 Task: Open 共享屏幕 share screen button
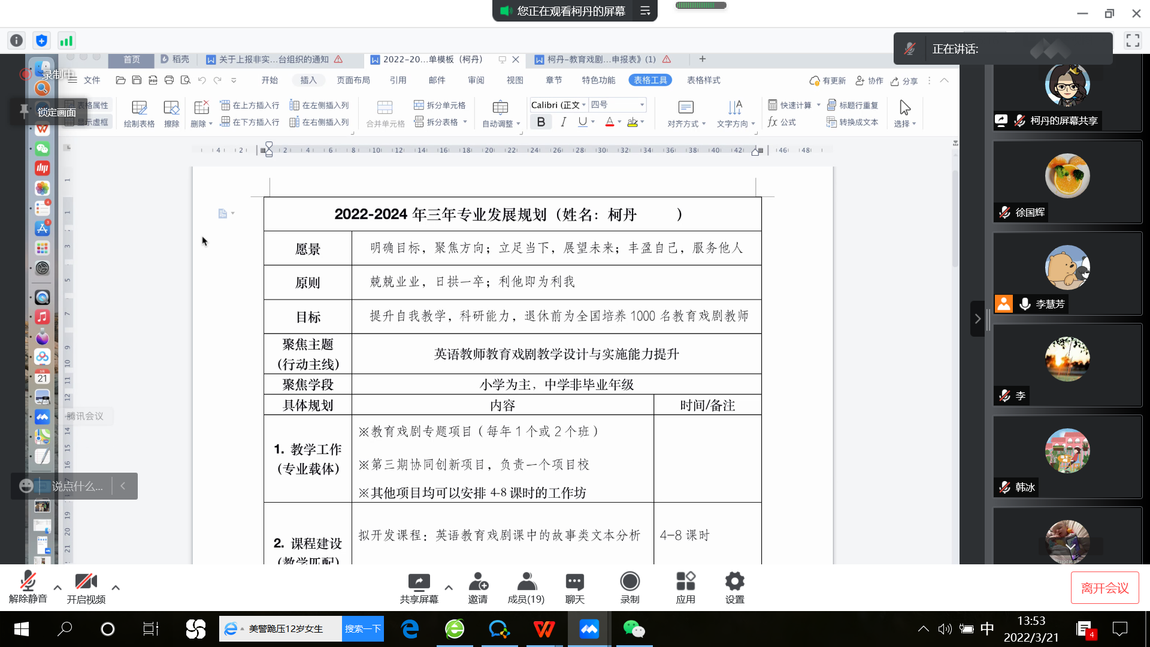[419, 587]
